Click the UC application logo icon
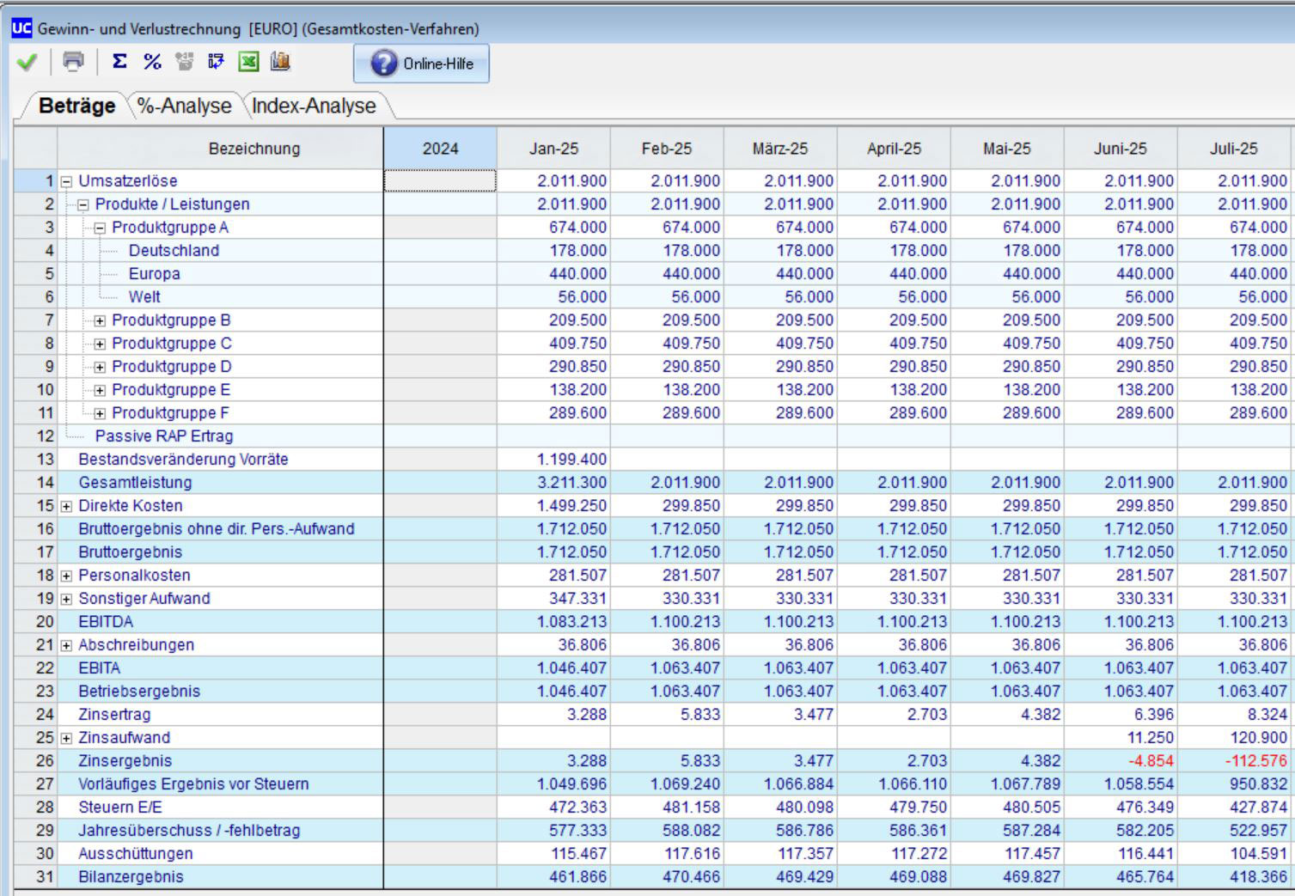The width and height of the screenshot is (1295, 896). point(21,28)
